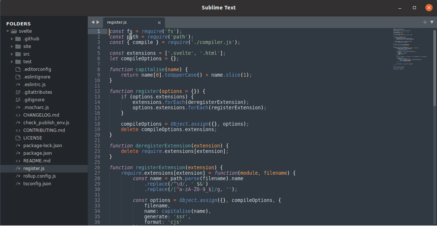Select rollup.config.js in the sidebar
The width and height of the screenshot is (437, 227).
coord(39,176)
